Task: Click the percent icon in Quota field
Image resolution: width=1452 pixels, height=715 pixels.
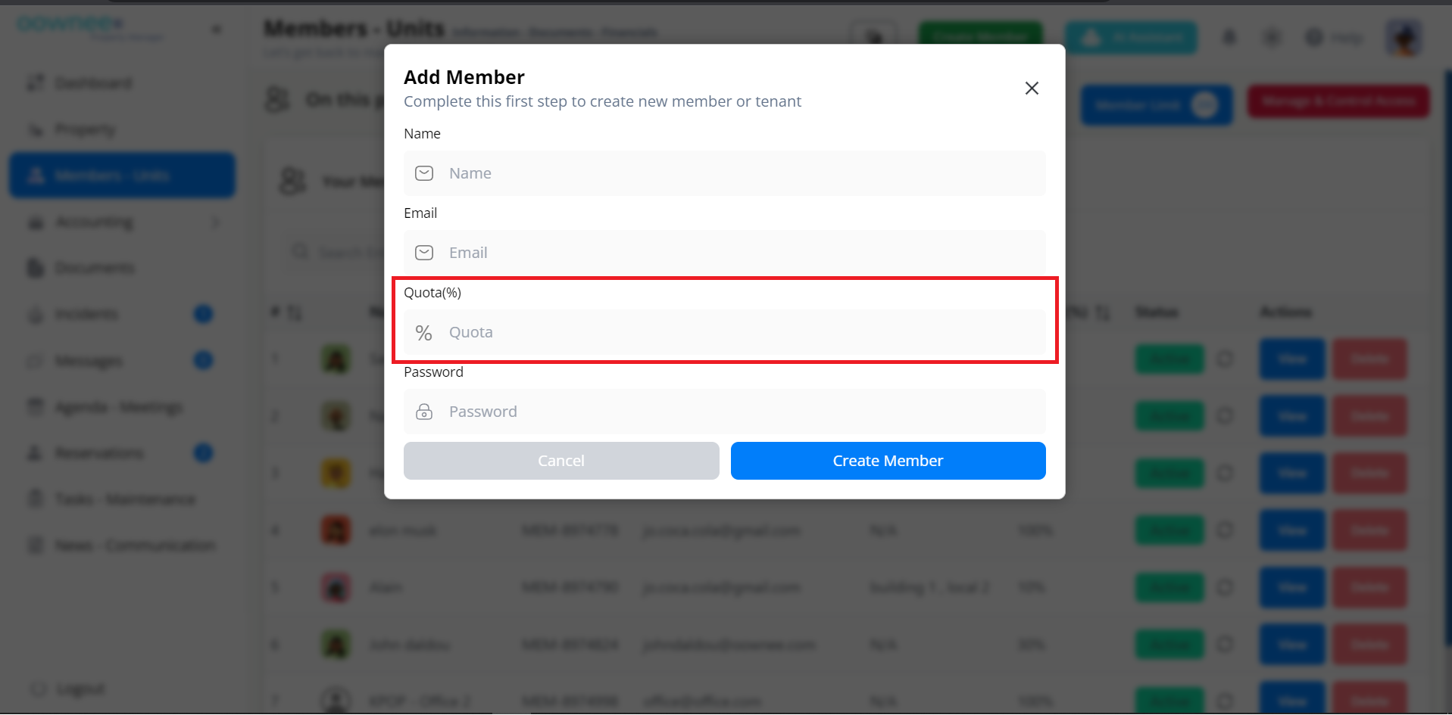Action: pos(423,333)
